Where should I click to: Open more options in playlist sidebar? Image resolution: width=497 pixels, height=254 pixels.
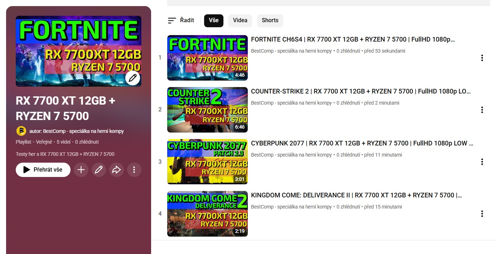[134, 170]
